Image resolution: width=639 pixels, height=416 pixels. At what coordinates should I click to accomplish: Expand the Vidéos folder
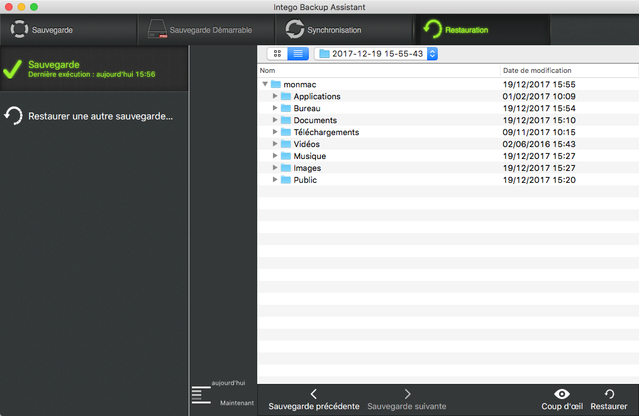tap(275, 144)
